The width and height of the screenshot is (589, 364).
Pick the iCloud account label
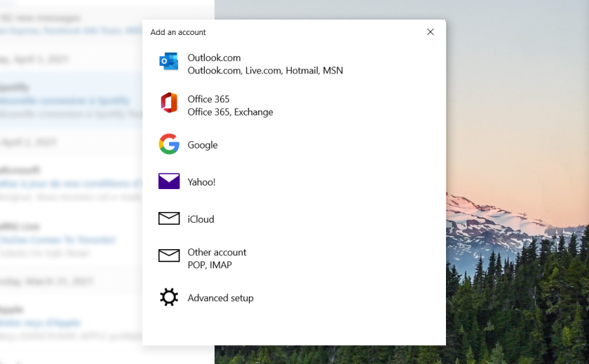[201, 219]
